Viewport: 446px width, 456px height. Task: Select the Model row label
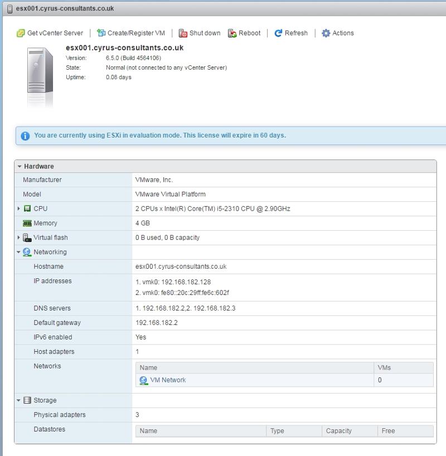pos(32,194)
